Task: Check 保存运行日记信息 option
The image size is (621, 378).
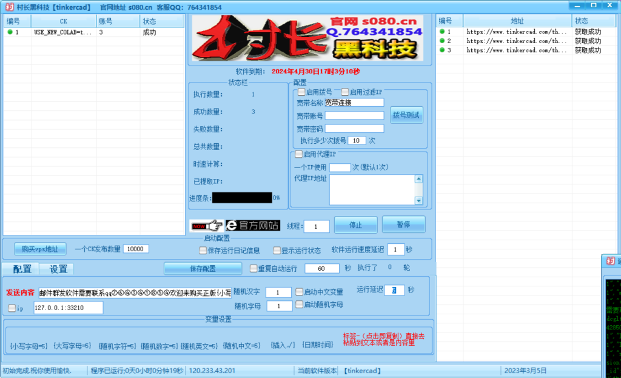Action: pyautogui.click(x=203, y=250)
